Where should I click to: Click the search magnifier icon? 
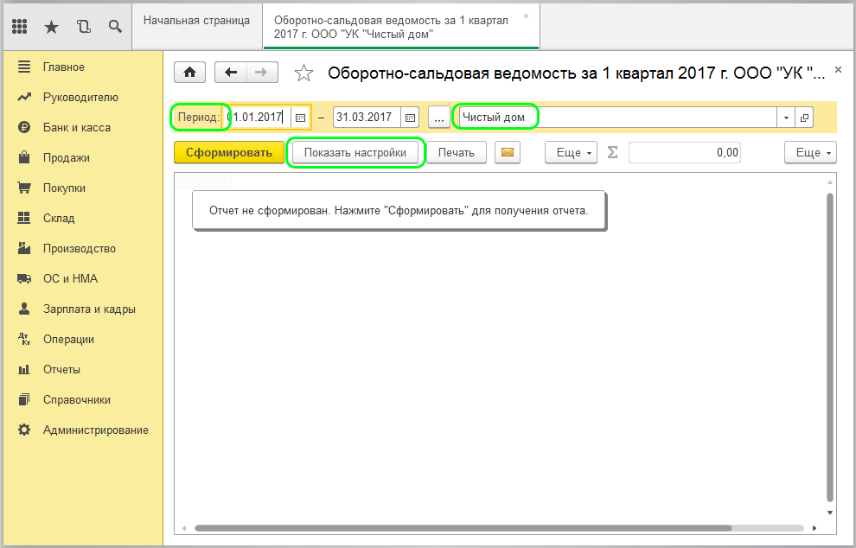(x=114, y=27)
